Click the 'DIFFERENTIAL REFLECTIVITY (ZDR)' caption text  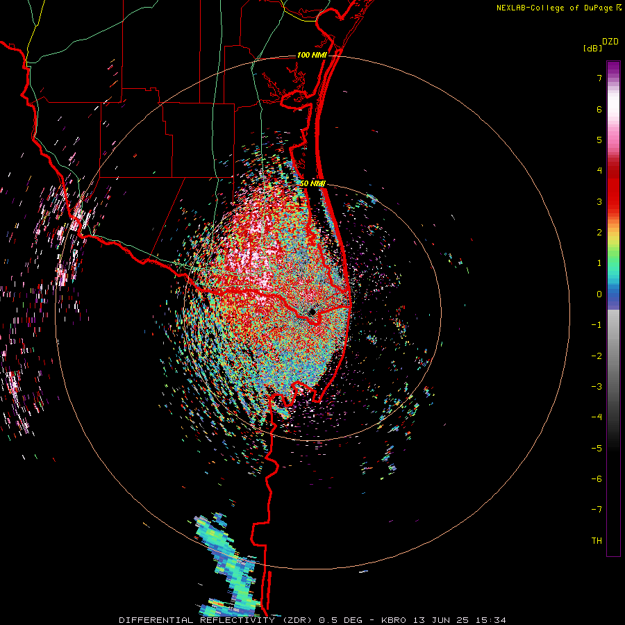(x=217, y=620)
